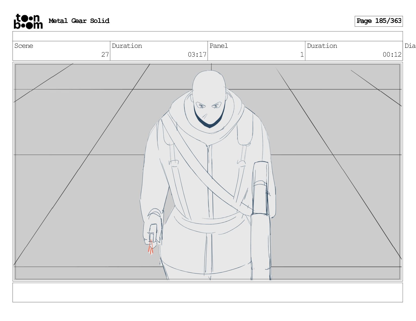The image size is (416, 321).
Task: Click the 'Metal Gear Solid' title text
Action: coord(79,21)
